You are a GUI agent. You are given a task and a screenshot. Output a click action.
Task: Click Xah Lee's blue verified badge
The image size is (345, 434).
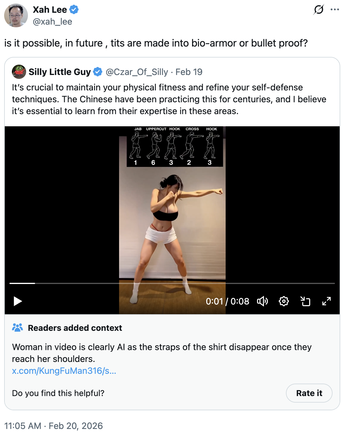(x=74, y=10)
